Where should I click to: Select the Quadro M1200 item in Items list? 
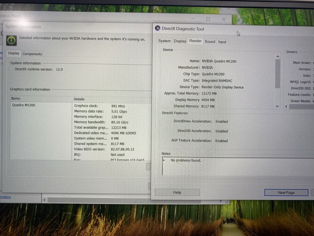(24, 105)
